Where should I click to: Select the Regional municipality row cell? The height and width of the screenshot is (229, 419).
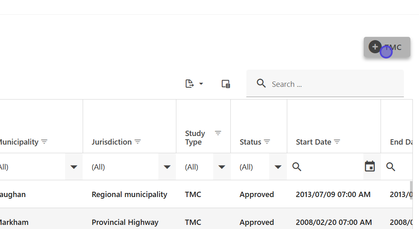click(x=129, y=195)
